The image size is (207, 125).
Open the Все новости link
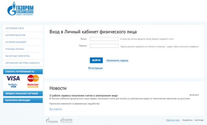coord(56,109)
